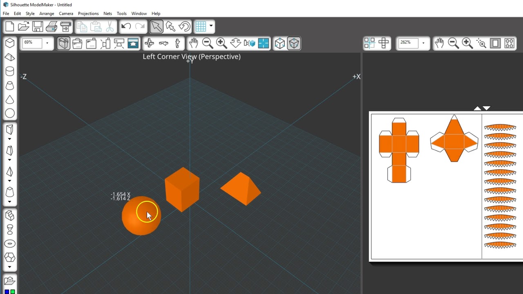
Task: Add a frustum shape from sidebar
Action: [10, 192]
